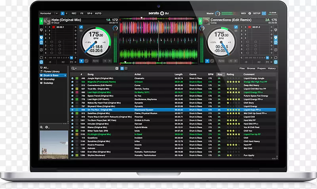
Task: Switch to 2 deck view
Action: [x=63, y=13]
